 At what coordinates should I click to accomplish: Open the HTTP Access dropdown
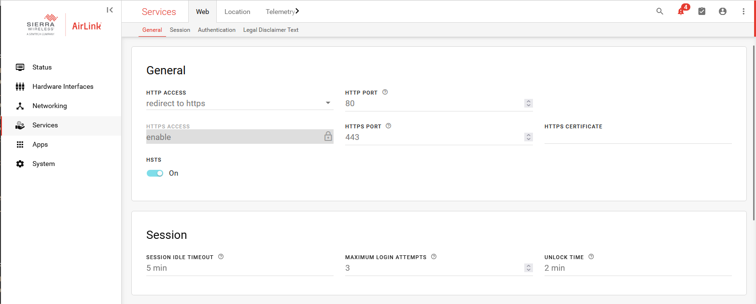point(239,103)
